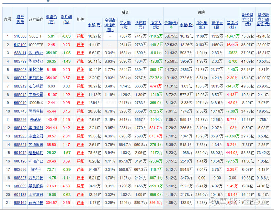274x210 pixels.
Task: Open security code 688008
Action: click(x=20, y=70)
